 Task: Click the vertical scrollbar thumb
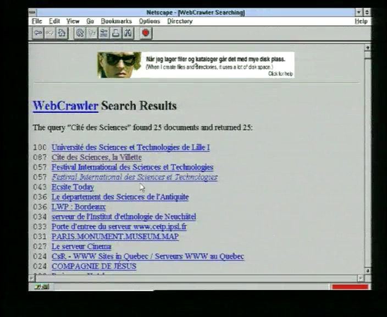pyautogui.click(x=368, y=54)
